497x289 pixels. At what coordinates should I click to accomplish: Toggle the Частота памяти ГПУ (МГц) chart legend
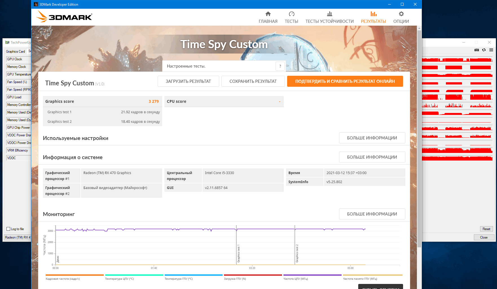coord(373,277)
